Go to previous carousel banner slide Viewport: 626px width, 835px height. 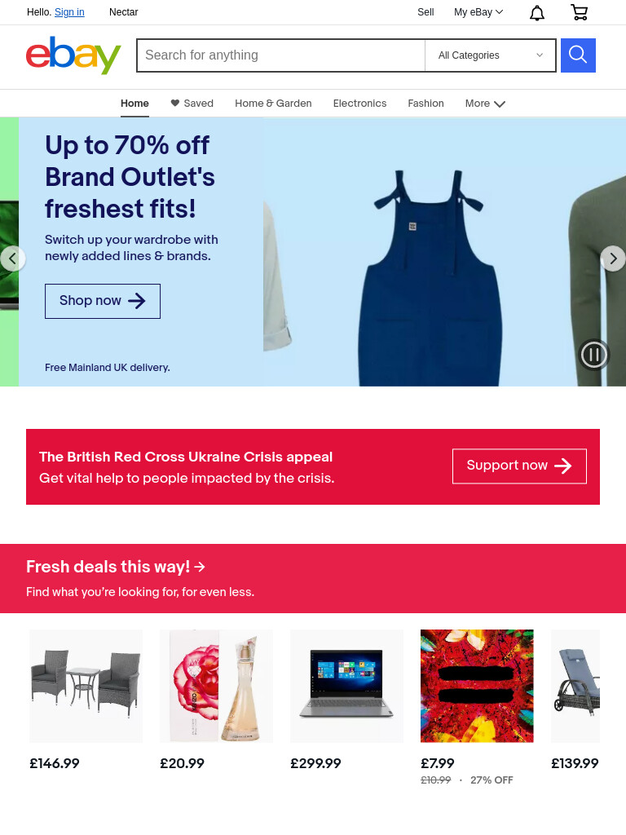(x=13, y=258)
